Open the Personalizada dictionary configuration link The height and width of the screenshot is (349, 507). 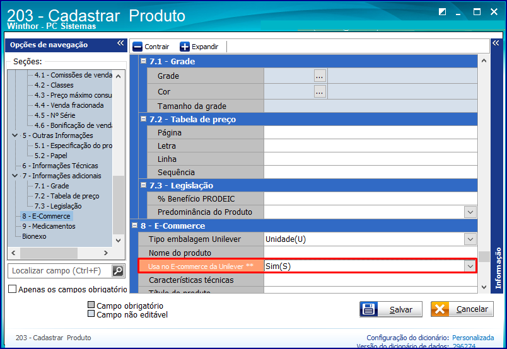click(x=473, y=338)
